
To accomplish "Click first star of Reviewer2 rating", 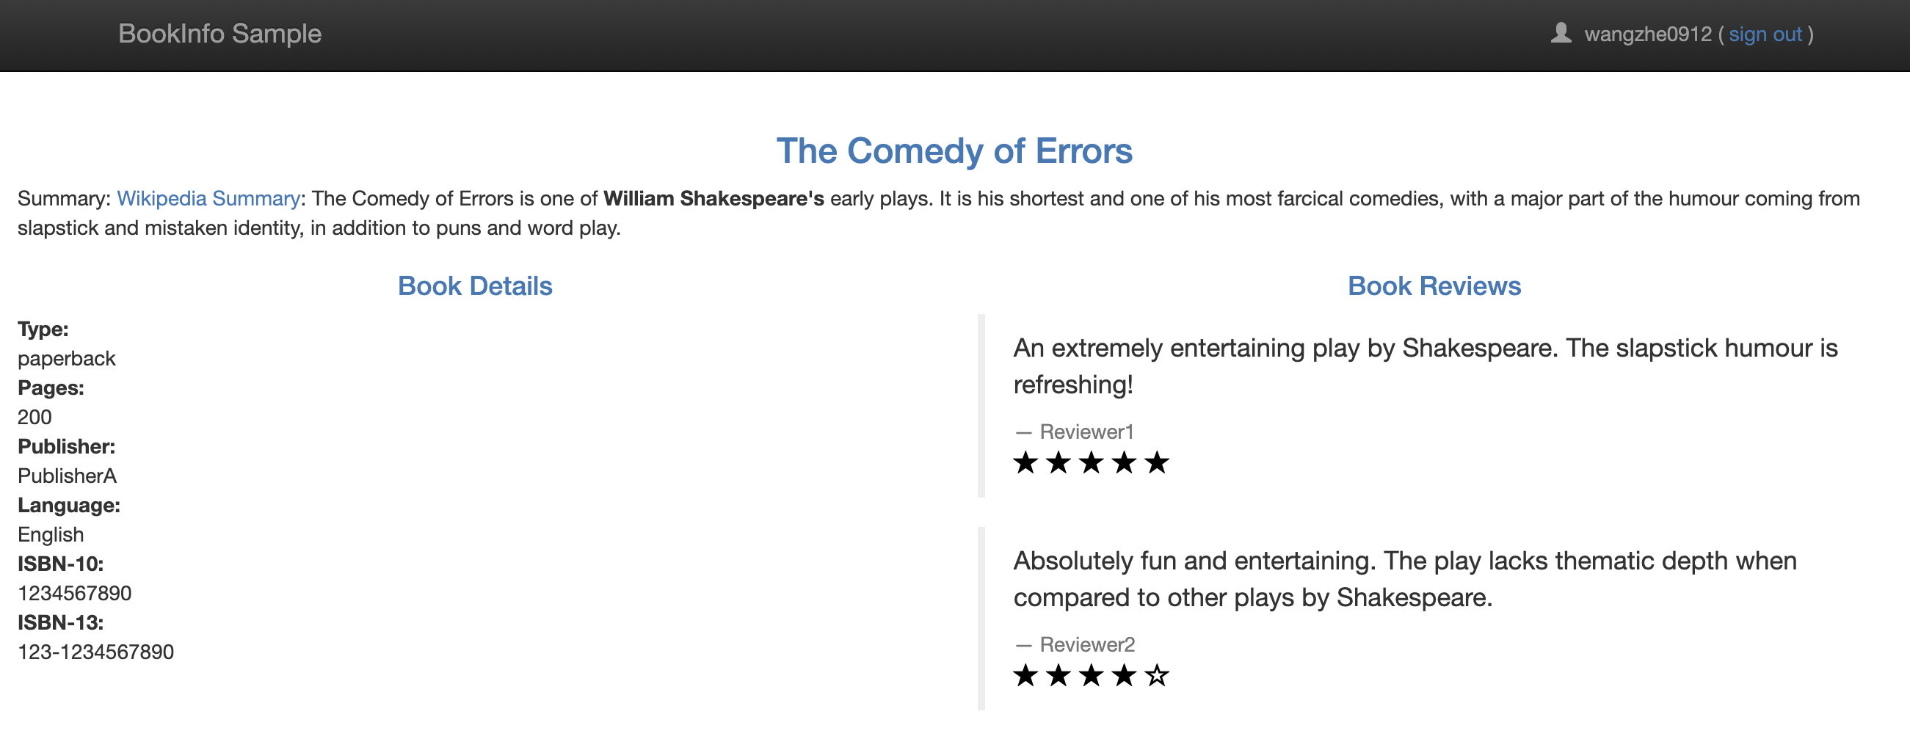I will (x=1025, y=676).
